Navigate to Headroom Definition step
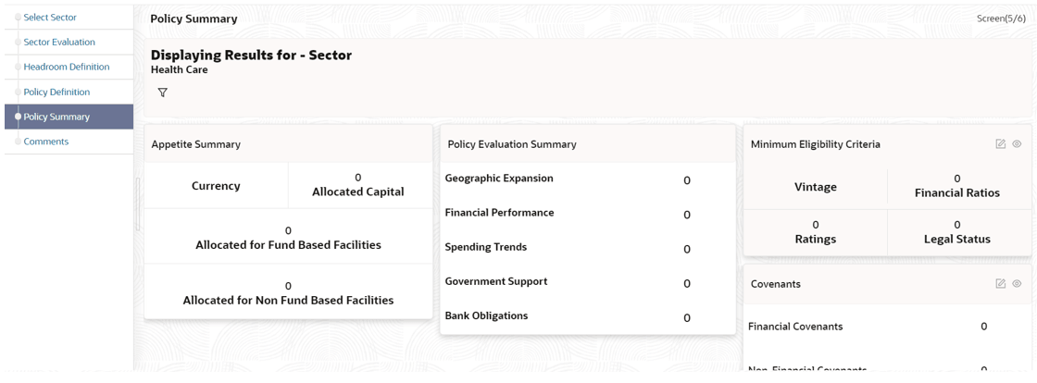 (69, 67)
